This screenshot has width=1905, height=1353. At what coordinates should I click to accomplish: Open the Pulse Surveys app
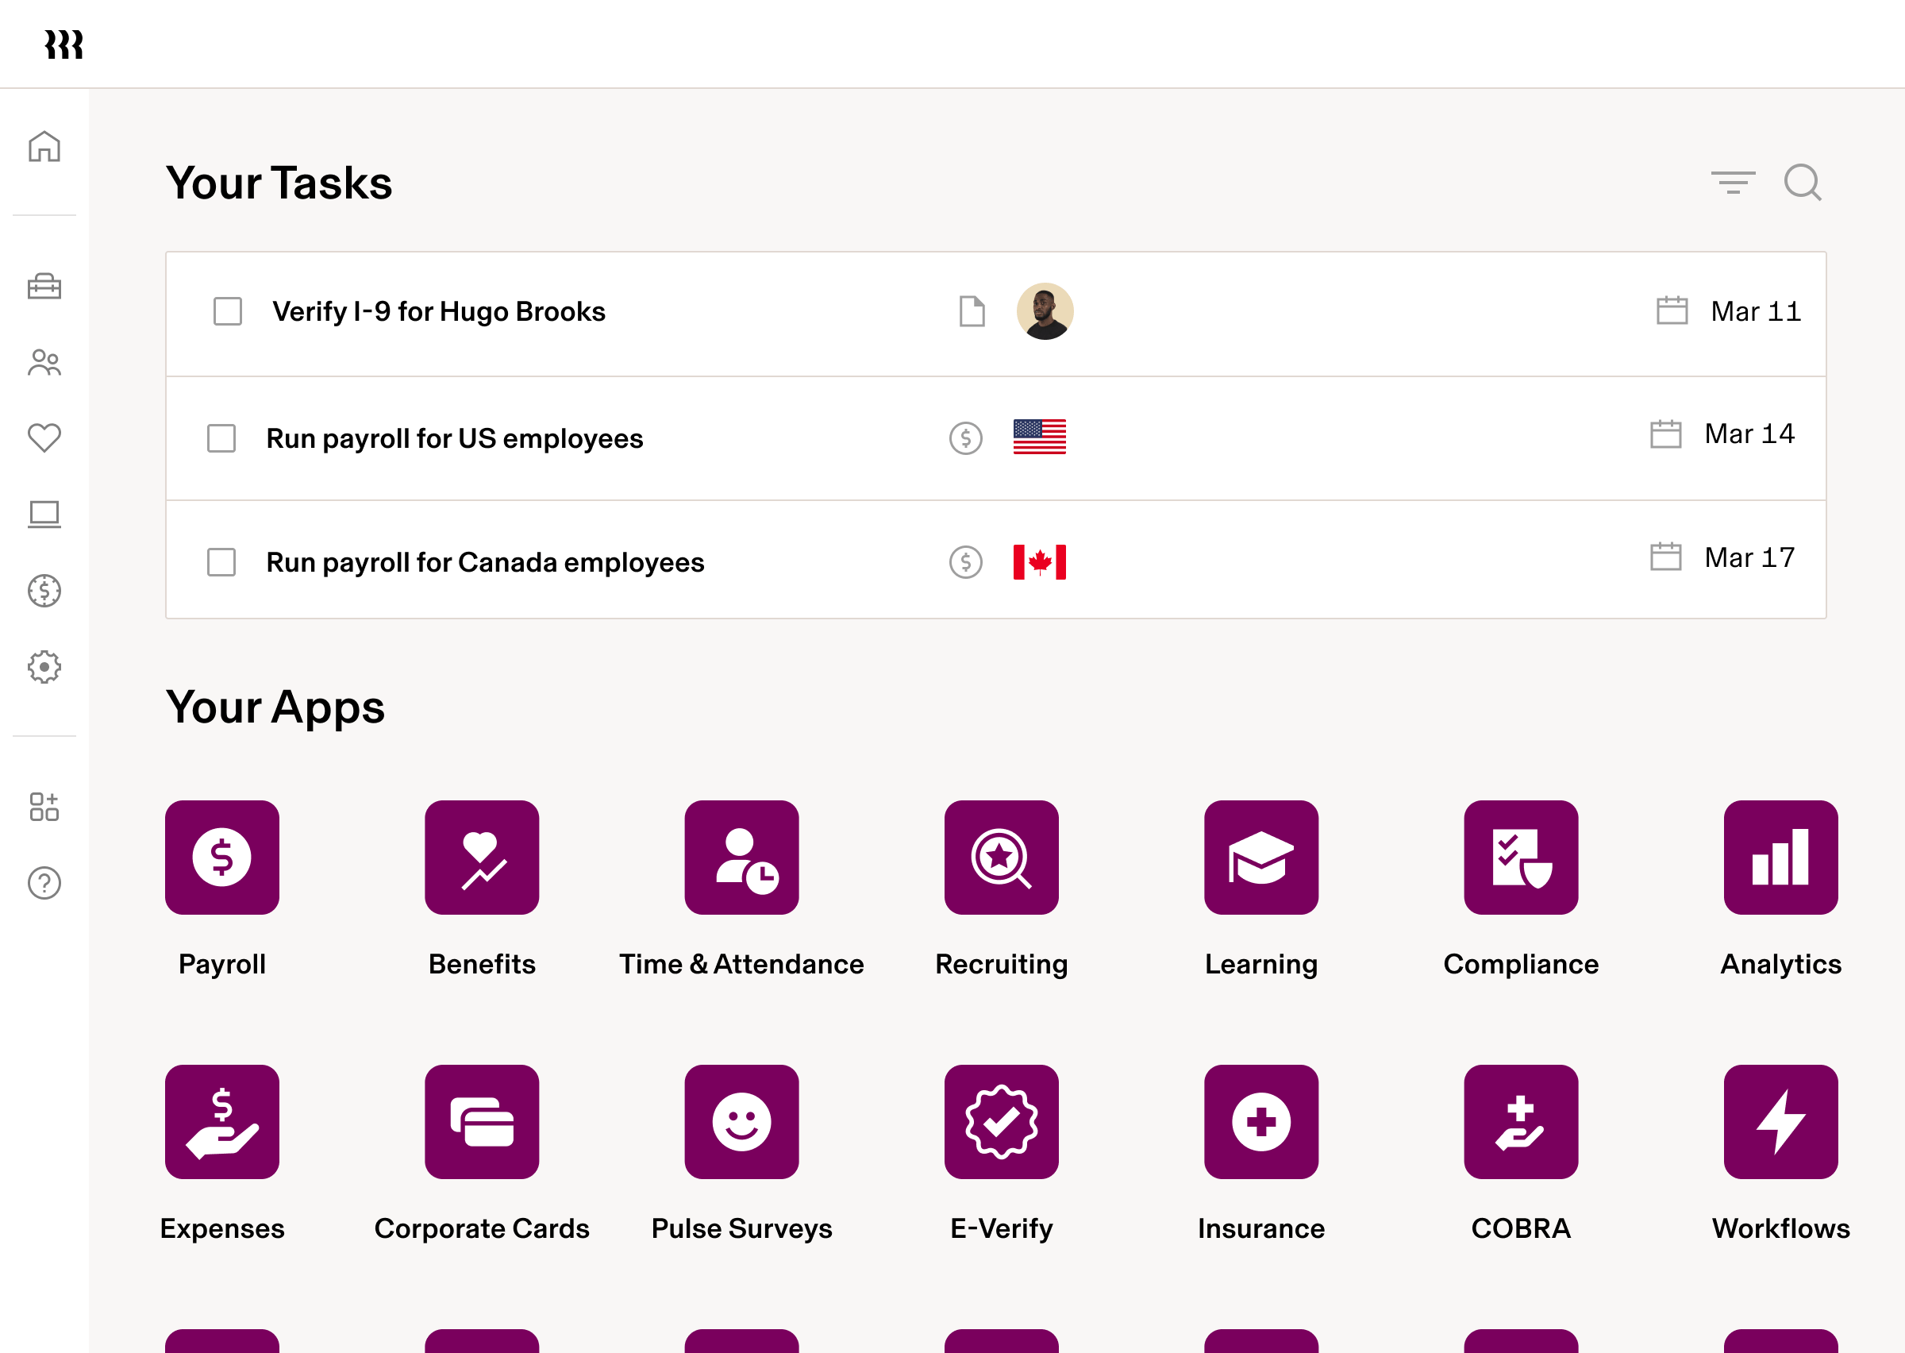[742, 1122]
